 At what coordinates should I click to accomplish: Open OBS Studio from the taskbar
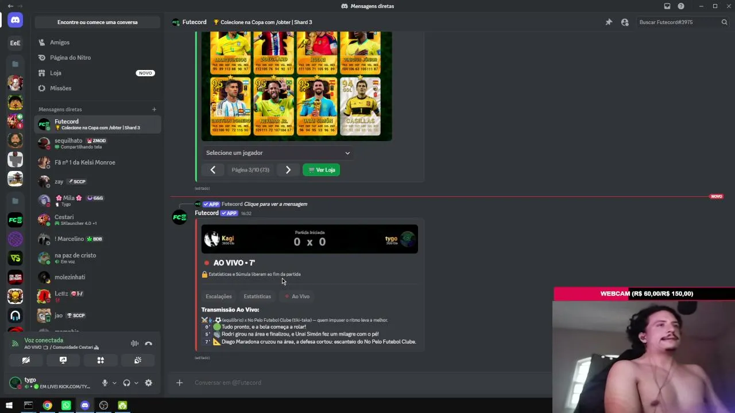pyautogui.click(x=103, y=406)
